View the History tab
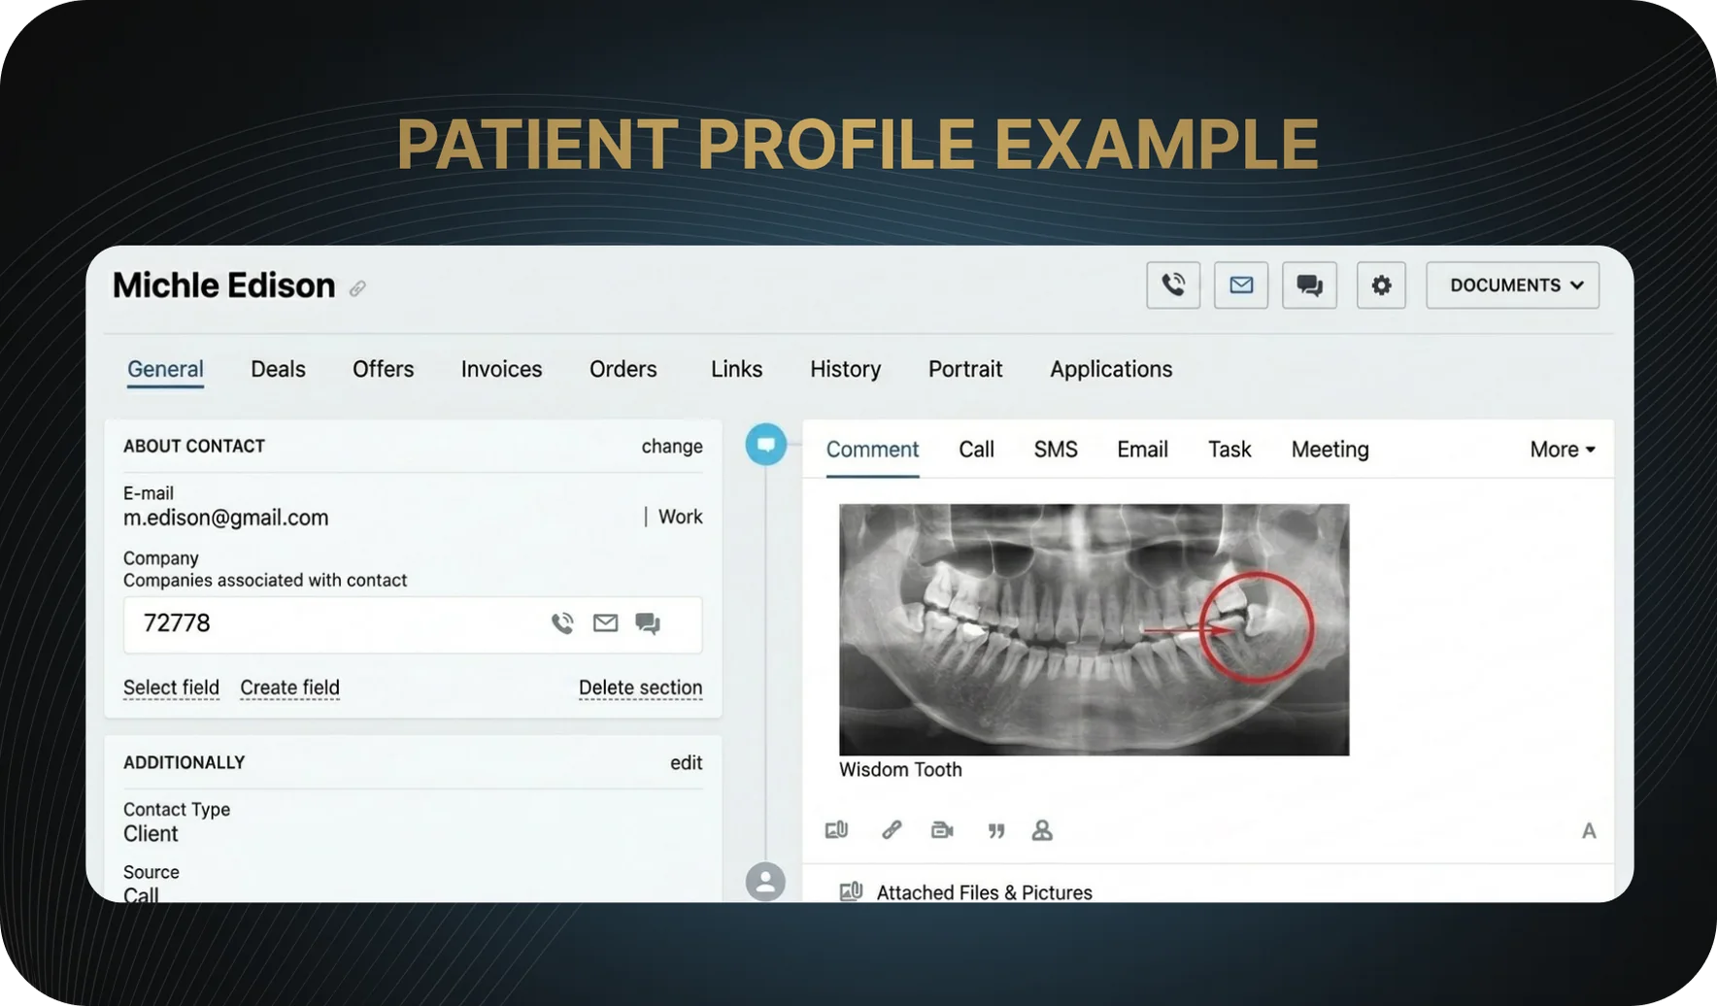 (845, 369)
